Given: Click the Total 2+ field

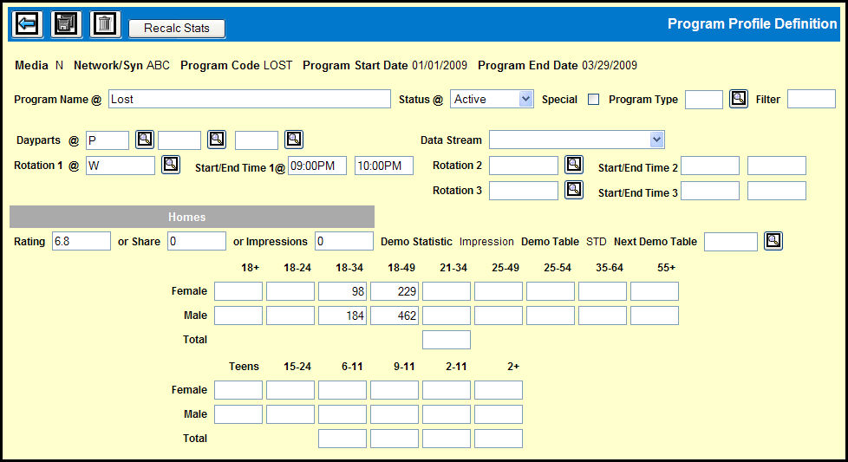Looking at the screenshot, I should pyautogui.click(x=498, y=439).
